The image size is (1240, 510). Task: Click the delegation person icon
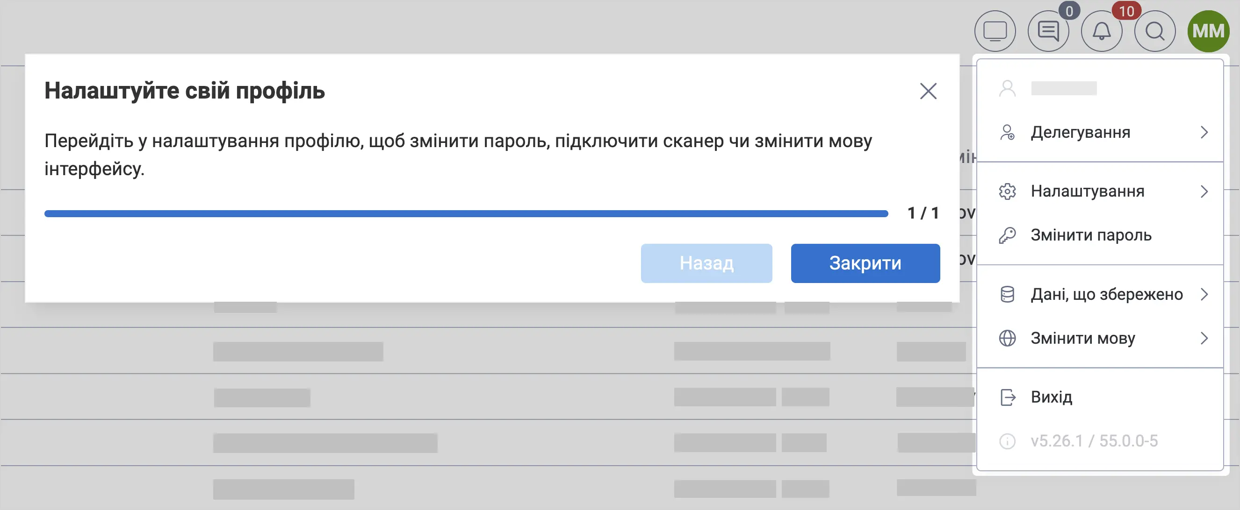click(1007, 132)
